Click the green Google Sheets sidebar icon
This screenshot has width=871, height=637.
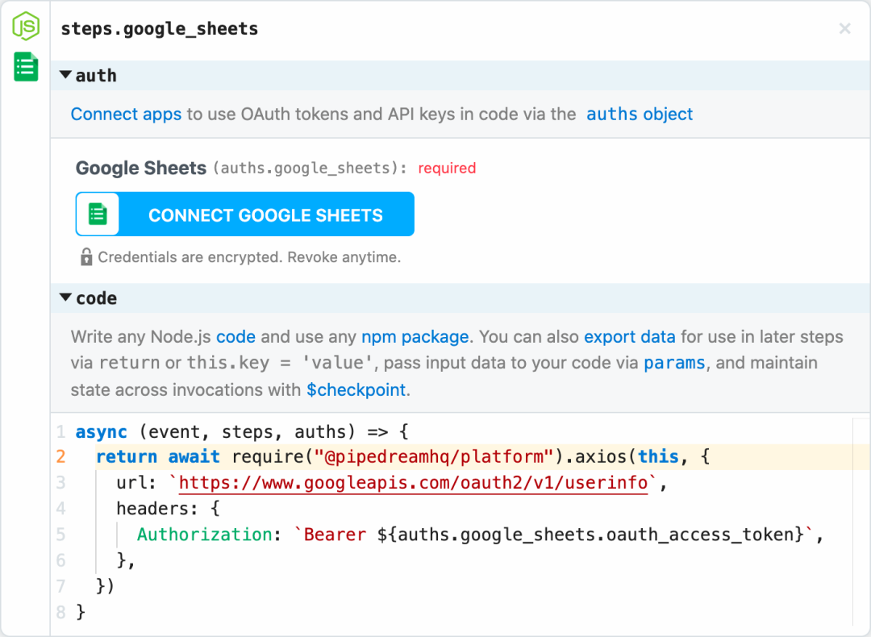[26, 67]
